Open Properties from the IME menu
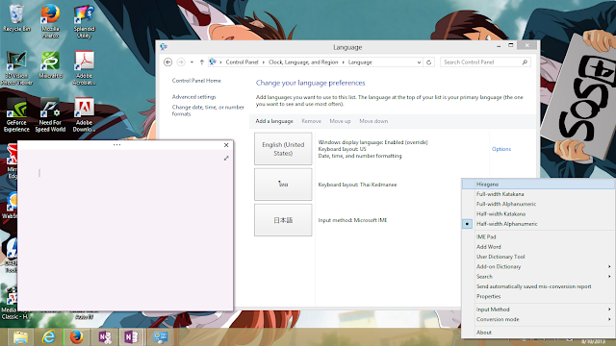This screenshot has height=346, width=616. [538, 296]
